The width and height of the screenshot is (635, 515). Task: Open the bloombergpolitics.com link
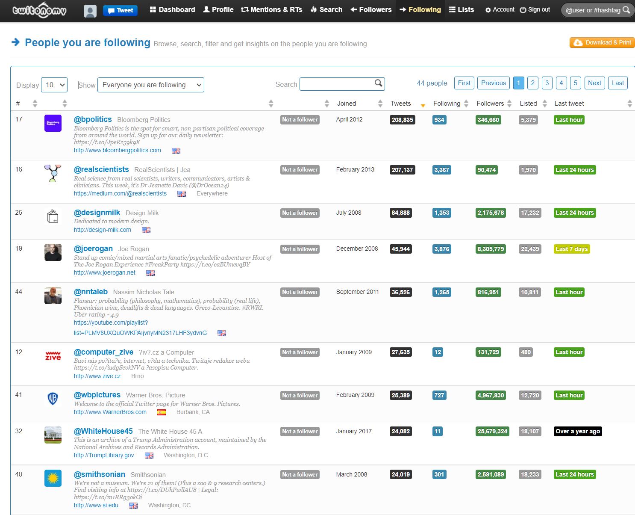coord(118,150)
